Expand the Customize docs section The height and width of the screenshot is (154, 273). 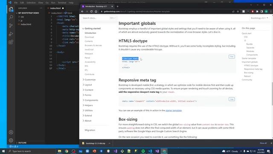click(89, 80)
